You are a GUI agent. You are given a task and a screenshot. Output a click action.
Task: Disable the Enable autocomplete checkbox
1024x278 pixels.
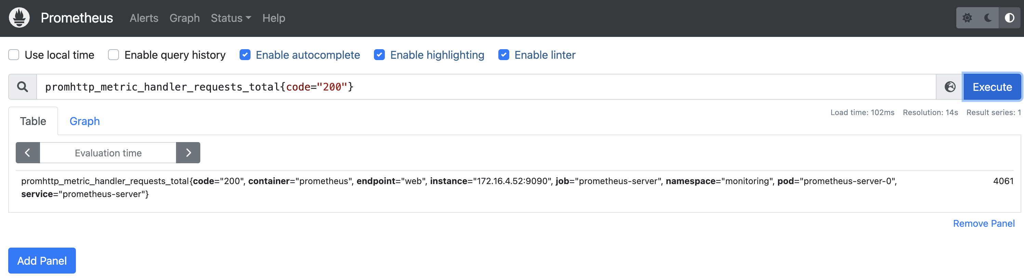(245, 55)
